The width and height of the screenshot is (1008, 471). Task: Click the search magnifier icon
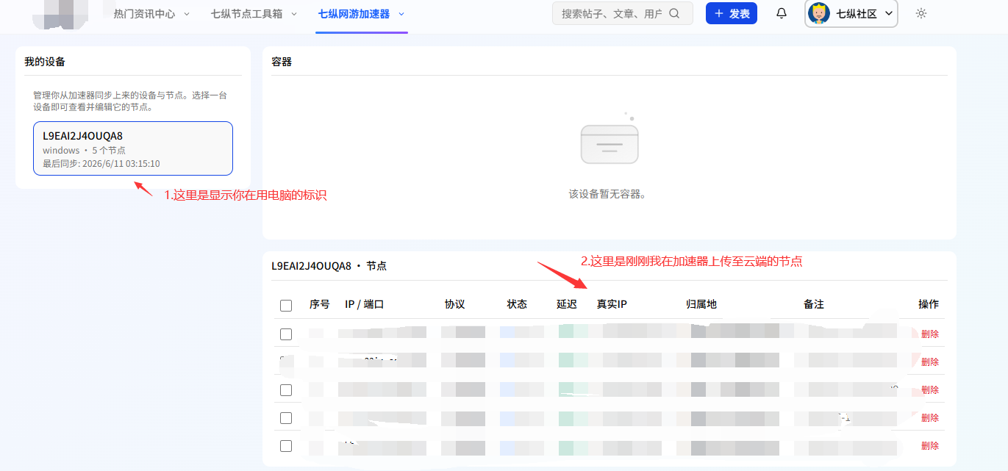[x=674, y=13]
